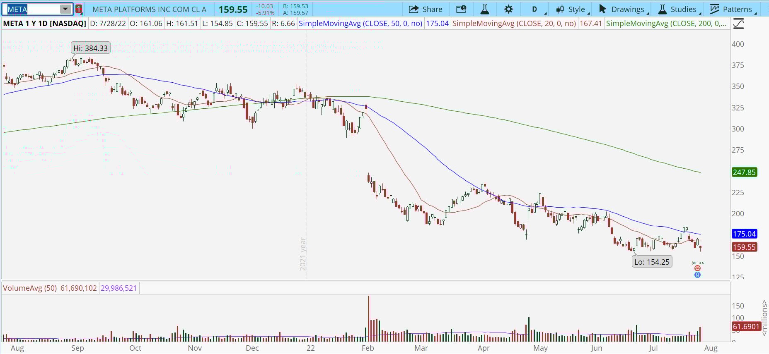Click the '2021 year' vertical marker label
This screenshot has height=354, width=769.
tap(303, 254)
